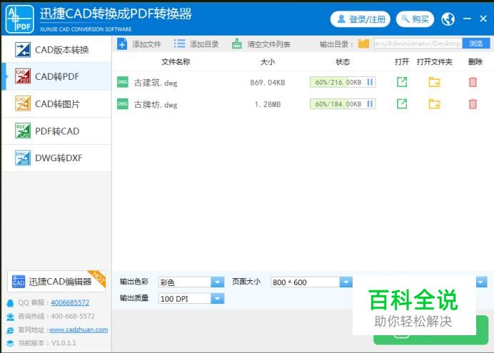Launch 迅捷CAD编辑器 promo button
The height and width of the screenshot is (353, 494).
56,281
